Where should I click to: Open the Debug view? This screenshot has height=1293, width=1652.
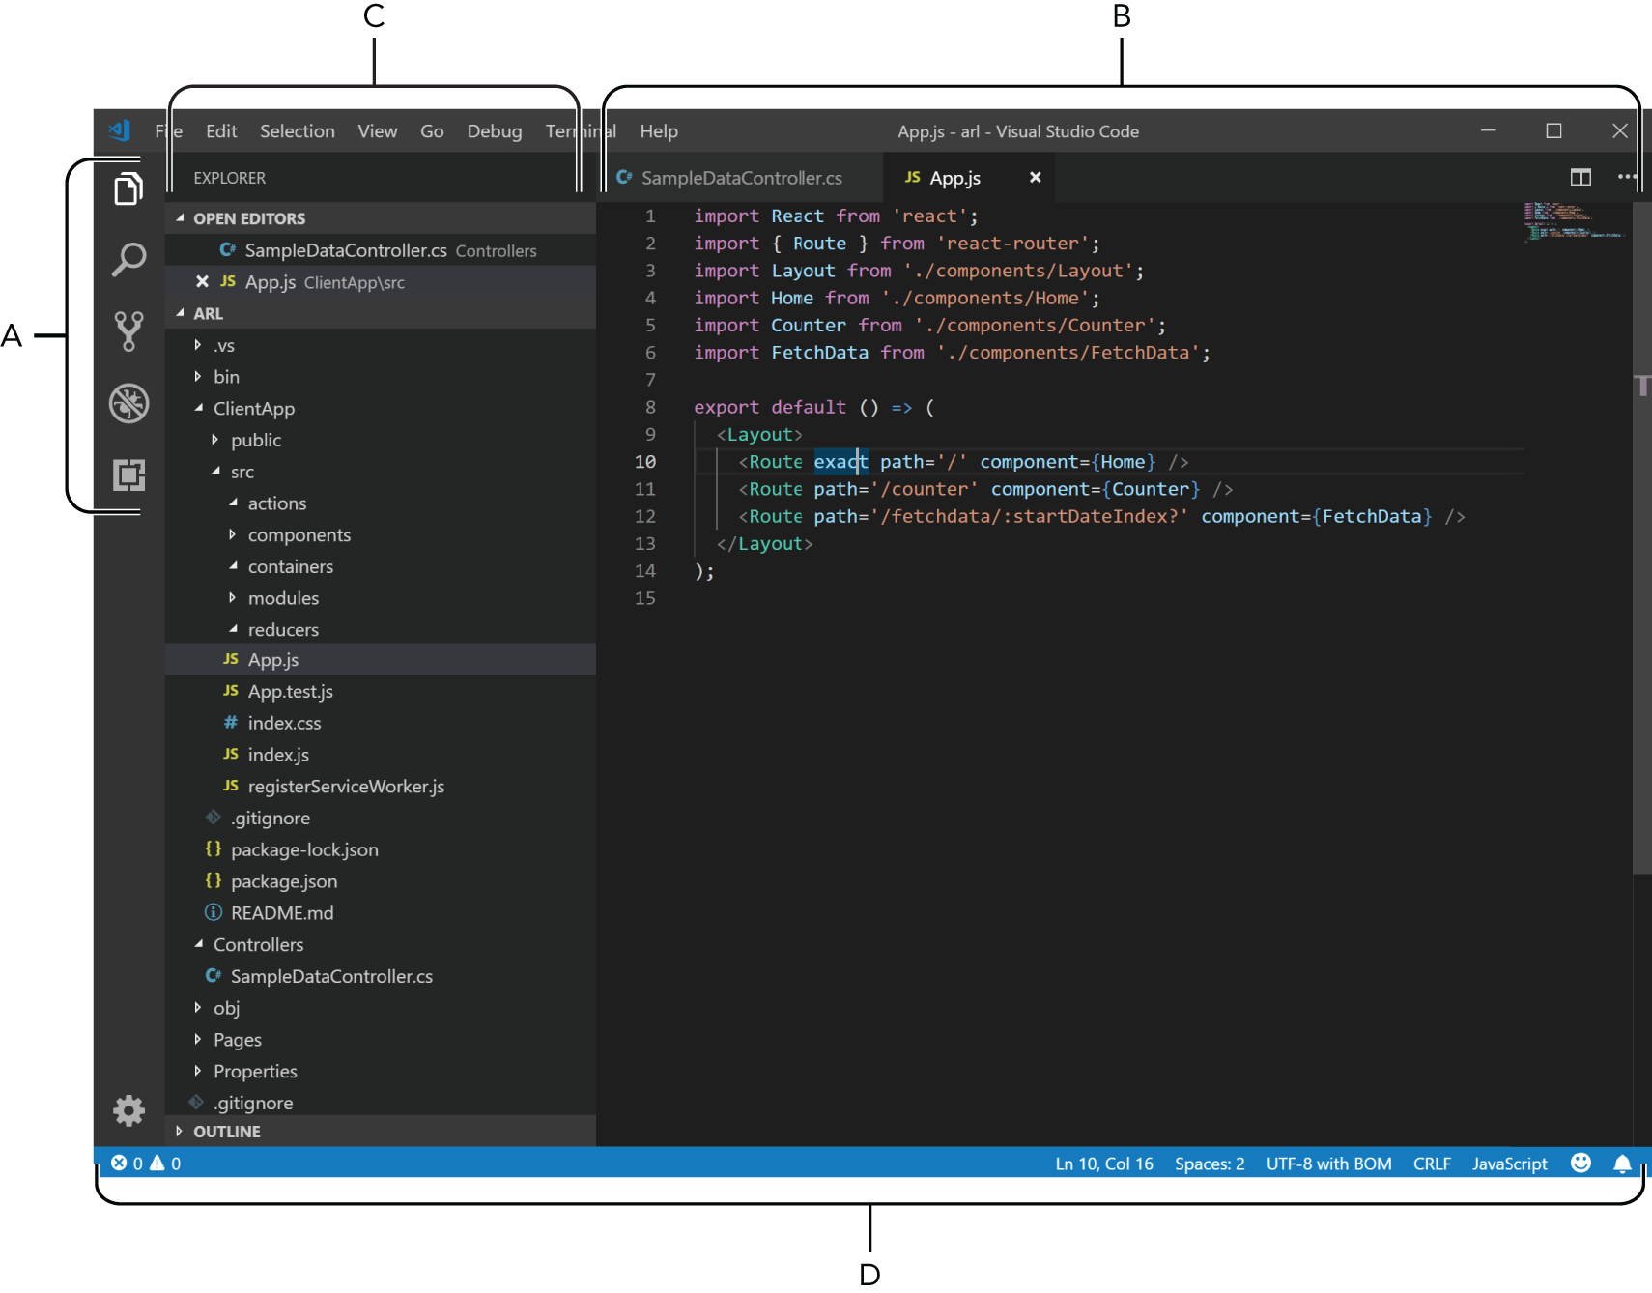pos(128,405)
